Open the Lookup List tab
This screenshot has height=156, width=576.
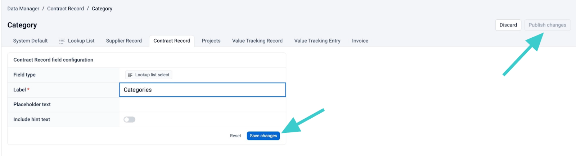pyautogui.click(x=77, y=41)
